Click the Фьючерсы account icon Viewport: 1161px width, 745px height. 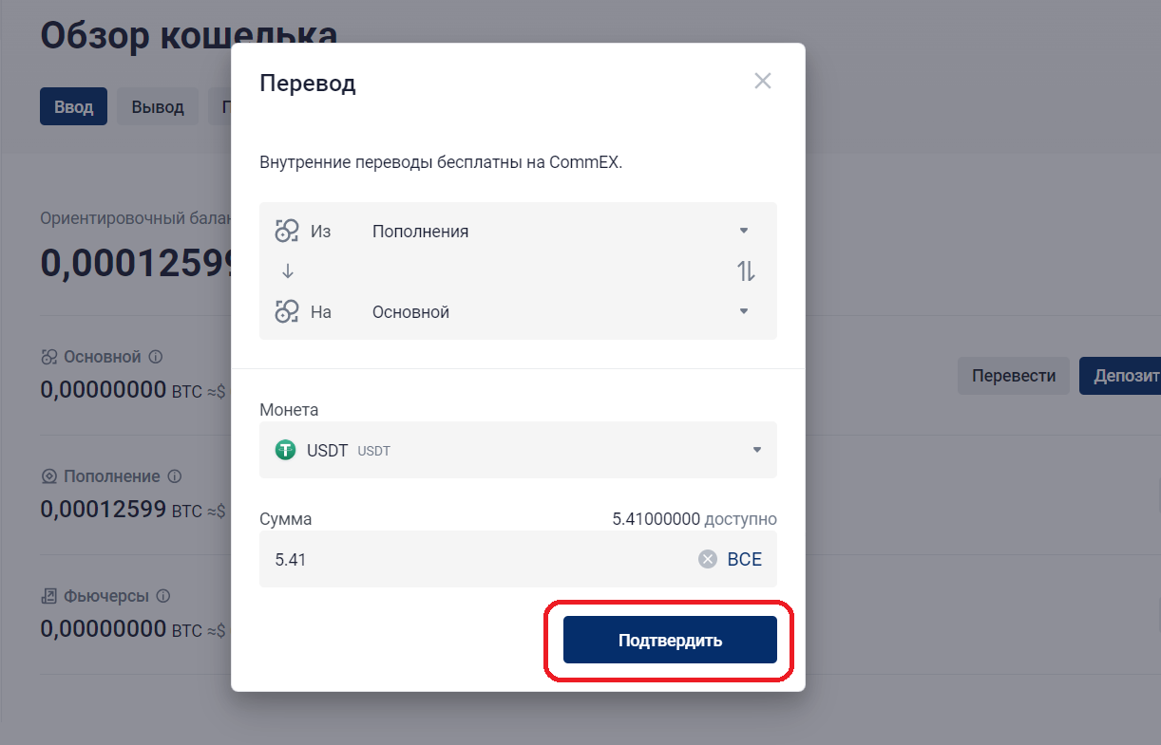pyautogui.click(x=49, y=596)
